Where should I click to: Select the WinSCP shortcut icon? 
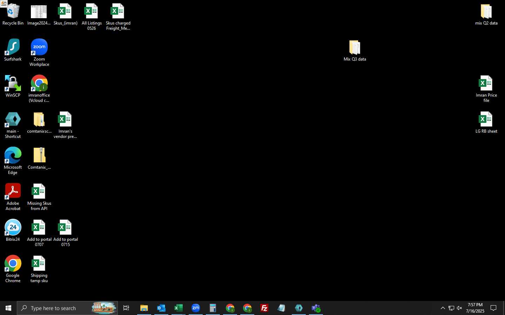[13, 86]
